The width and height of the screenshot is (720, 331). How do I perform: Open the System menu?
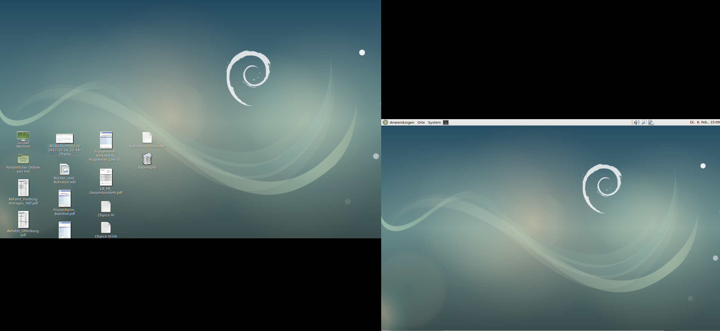click(434, 122)
